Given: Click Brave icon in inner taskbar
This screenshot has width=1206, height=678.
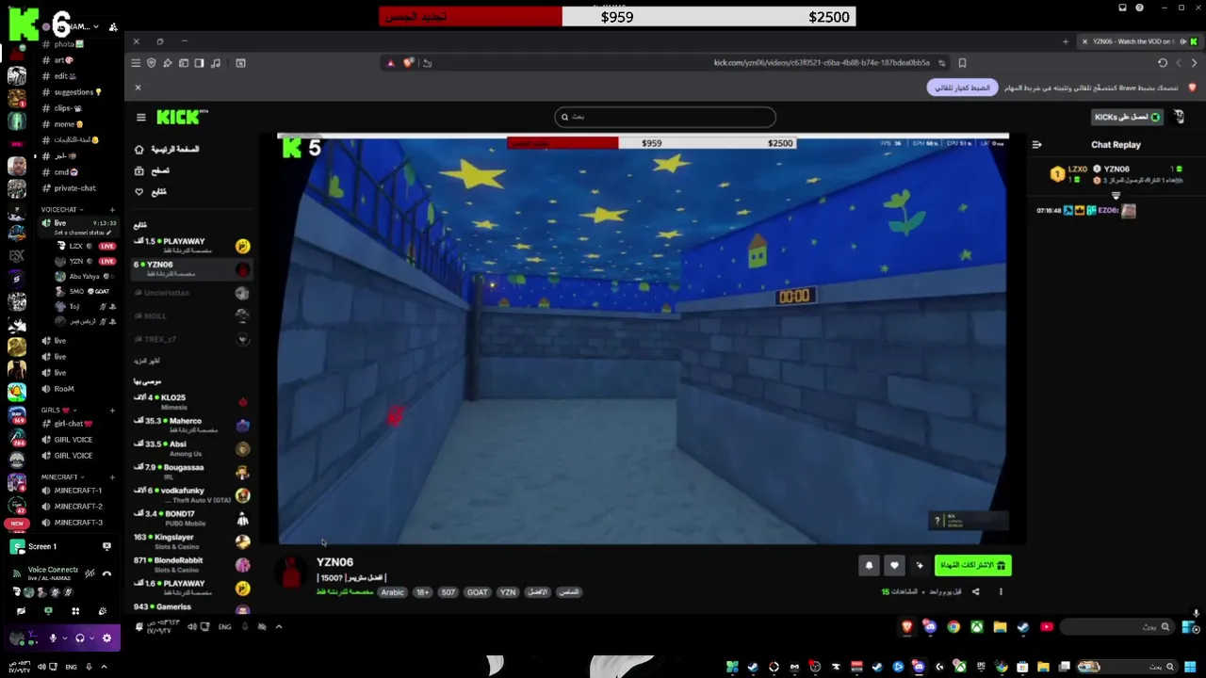Looking at the screenshot, I should pos(907,627).
